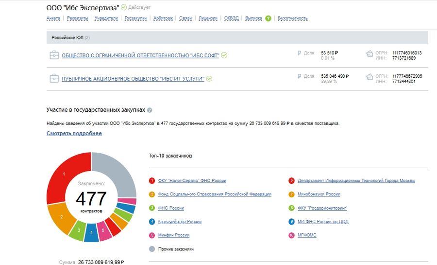The height and width of the screenshot is (265, 437).
Task: Click pink legend marker number 10
Action: pyautogui.click(x=291, y=235)
